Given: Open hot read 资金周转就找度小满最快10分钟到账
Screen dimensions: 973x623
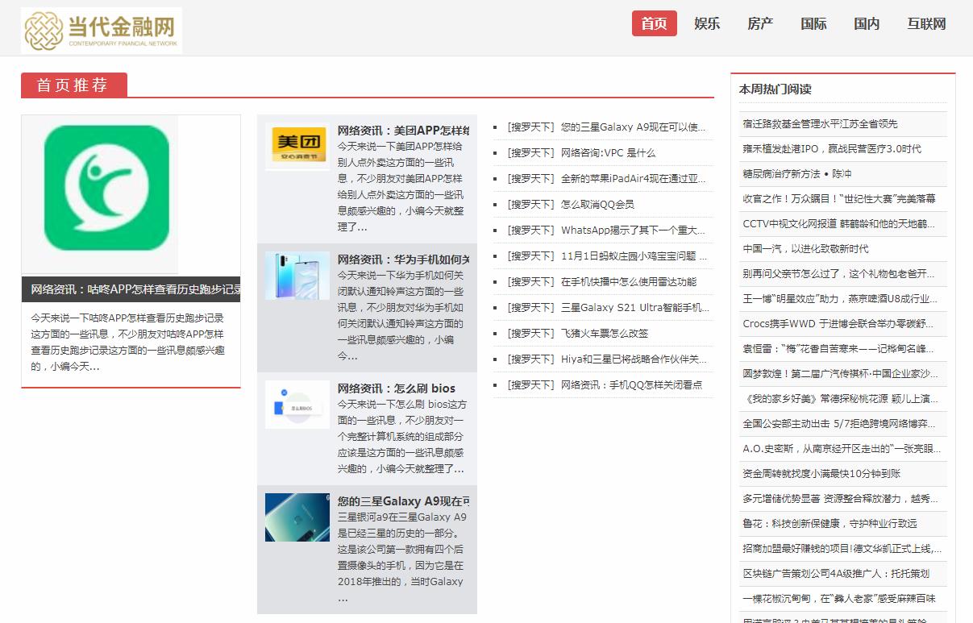Looking at the screenshot, I should tap(821, 473).
